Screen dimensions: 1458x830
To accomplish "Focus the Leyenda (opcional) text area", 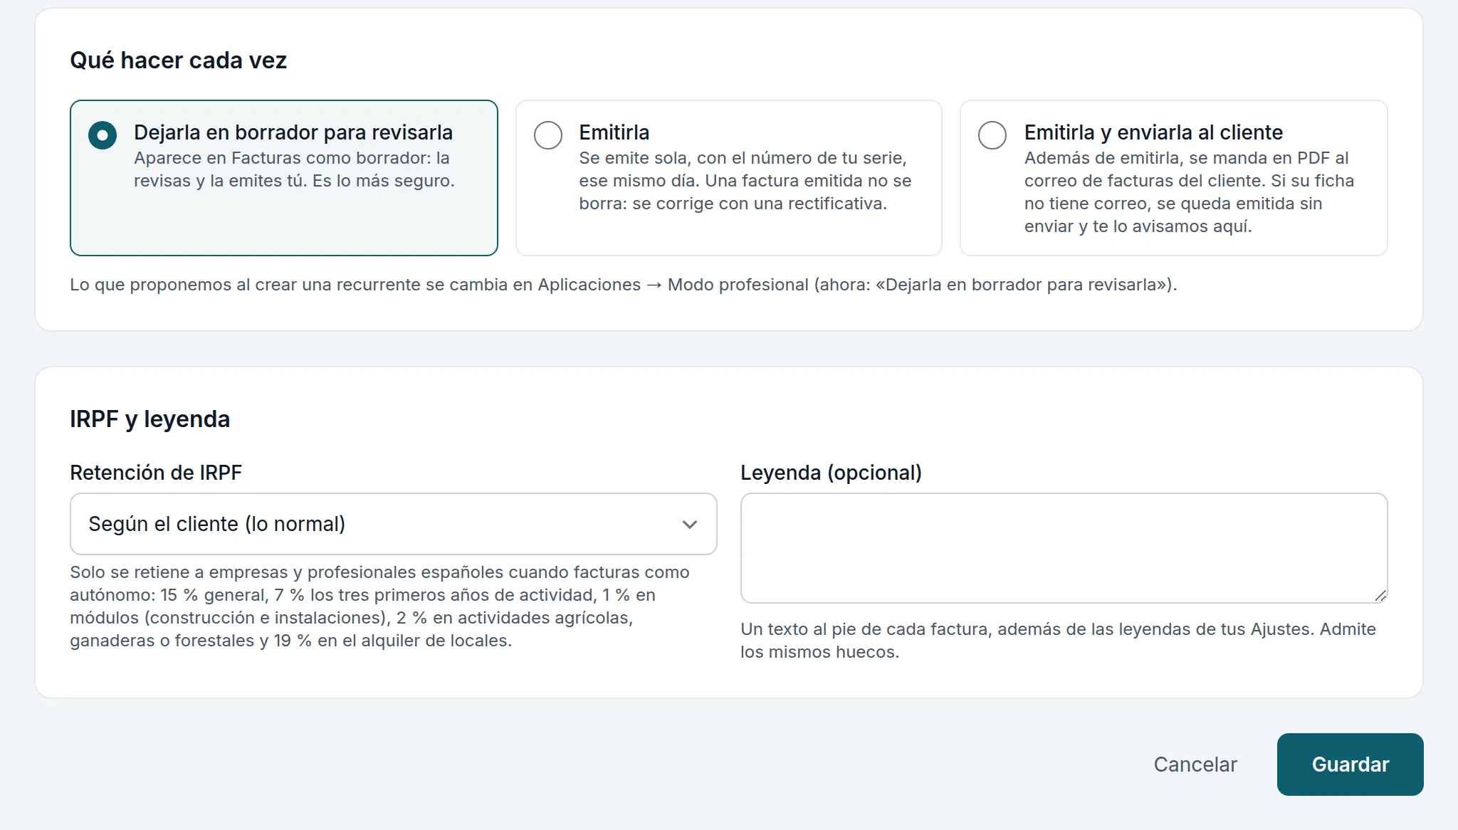I will [1064, 548].
